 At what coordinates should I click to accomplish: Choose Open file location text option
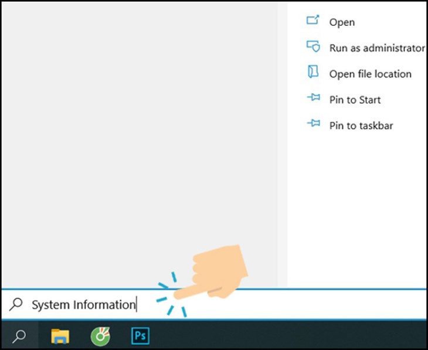(x=370, y=74)
